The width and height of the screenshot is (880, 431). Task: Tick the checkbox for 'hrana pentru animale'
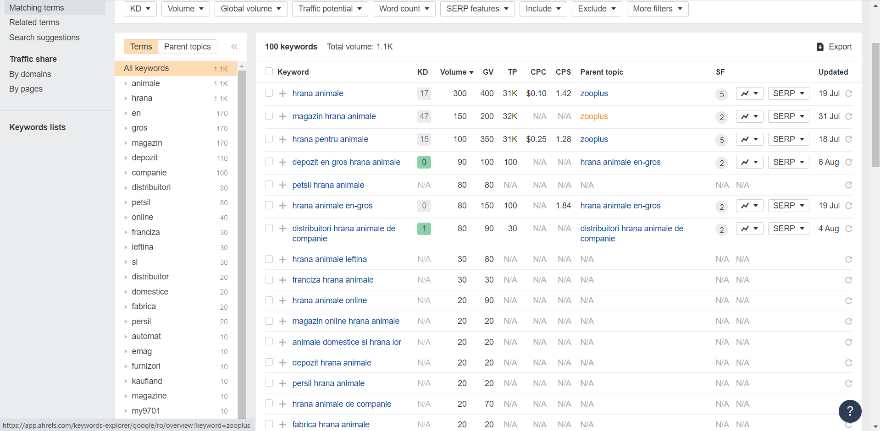pos(269,139)
